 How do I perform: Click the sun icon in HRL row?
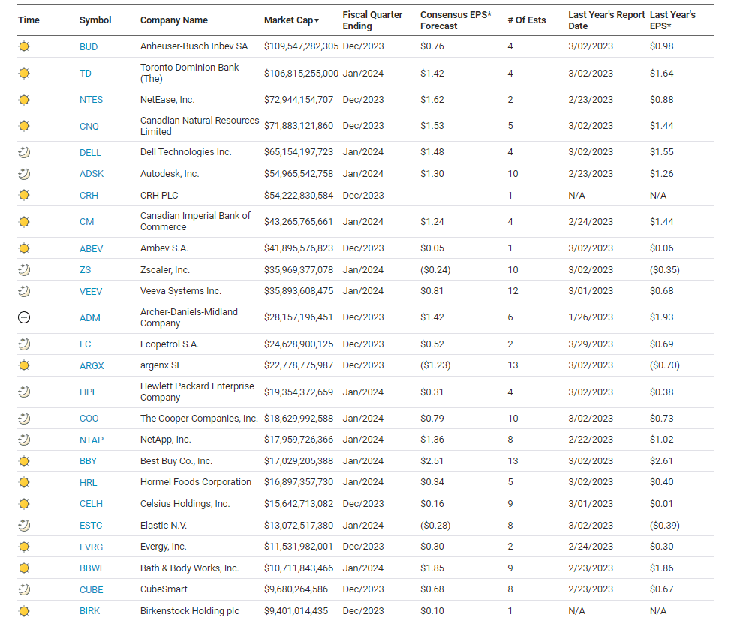tap(24, 482)
